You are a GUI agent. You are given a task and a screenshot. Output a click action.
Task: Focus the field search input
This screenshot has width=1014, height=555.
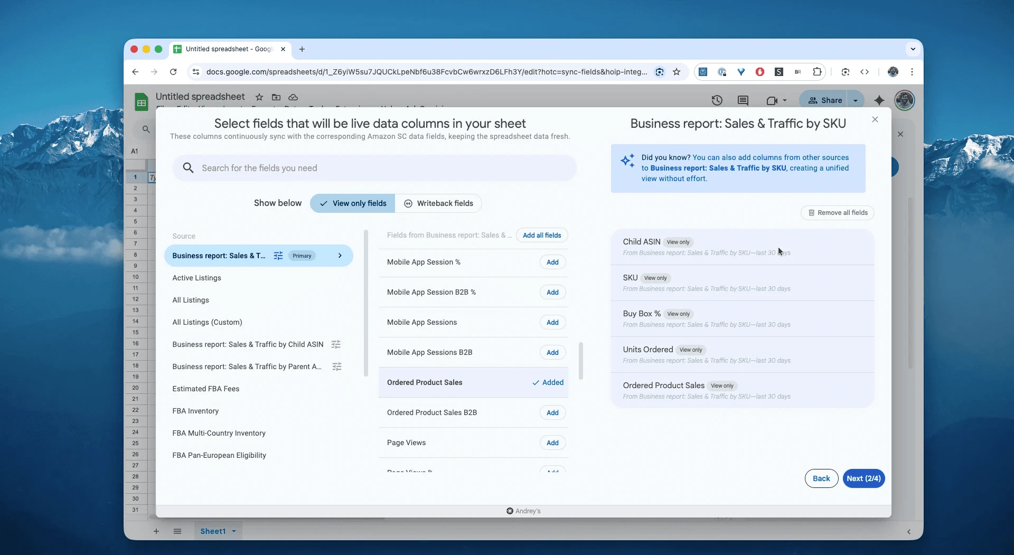[x=374, y=168]
